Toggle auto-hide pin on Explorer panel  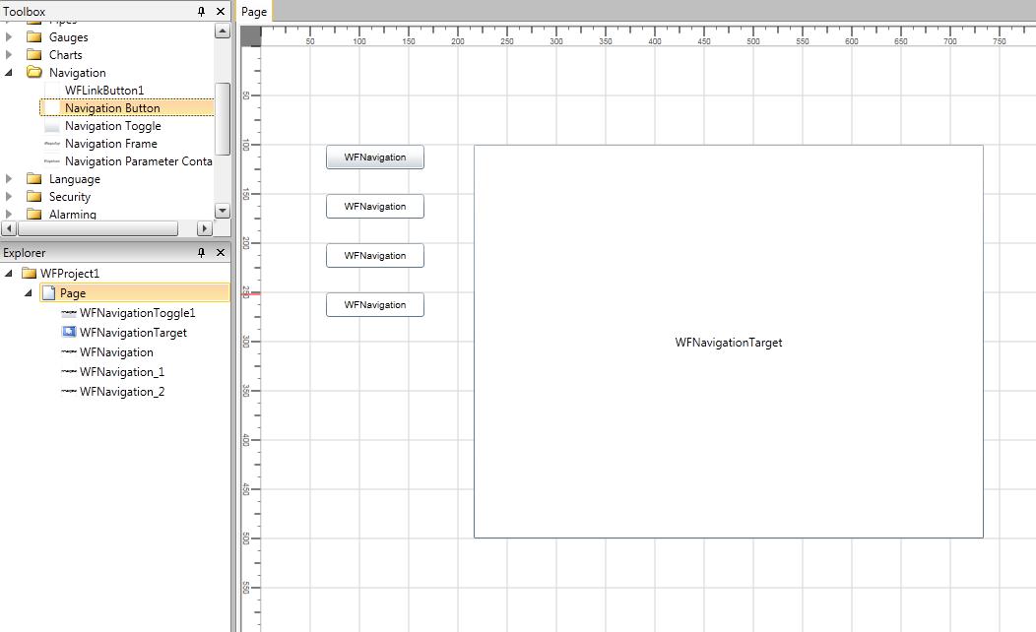coord(202,253)
